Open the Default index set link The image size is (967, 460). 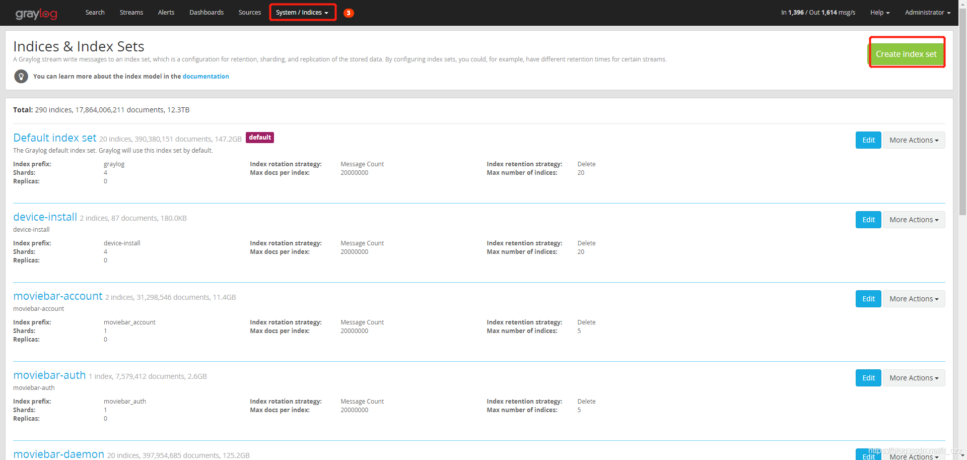[x=55, y=138]
